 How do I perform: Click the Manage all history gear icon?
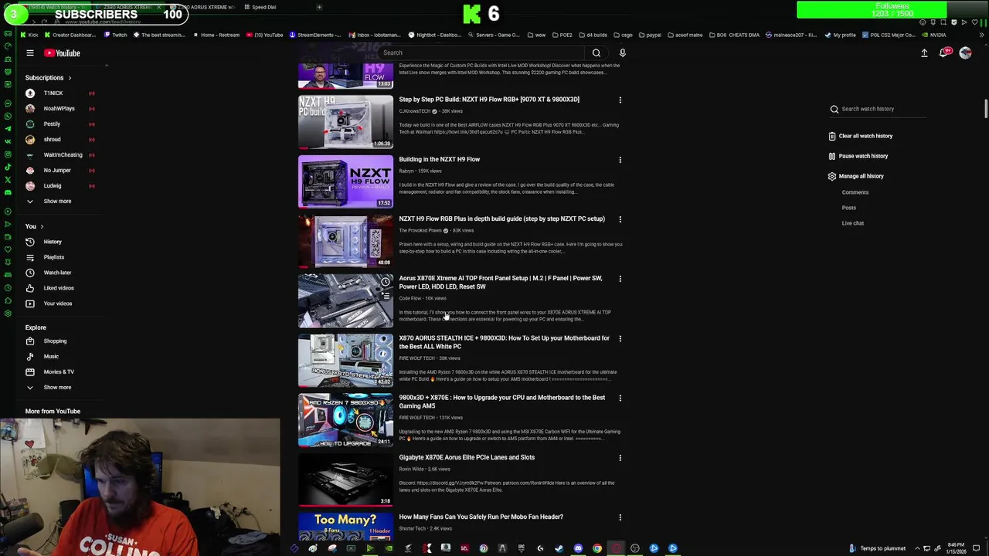pos(832,176)
